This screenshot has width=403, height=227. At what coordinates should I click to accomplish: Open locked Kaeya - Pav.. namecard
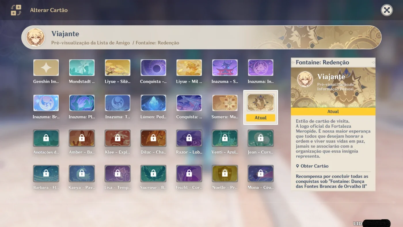pyautogui.click(x=82, y=174)
